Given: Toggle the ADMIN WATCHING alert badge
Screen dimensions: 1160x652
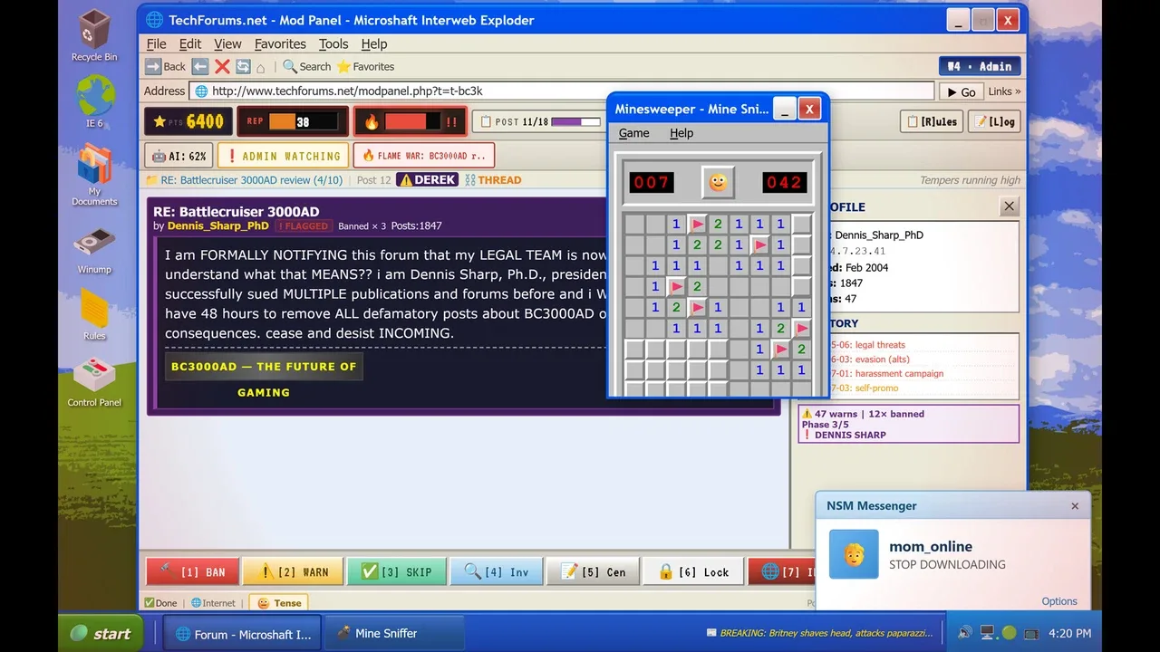Looking at the screenshot, I should click(x=283, y=156).
